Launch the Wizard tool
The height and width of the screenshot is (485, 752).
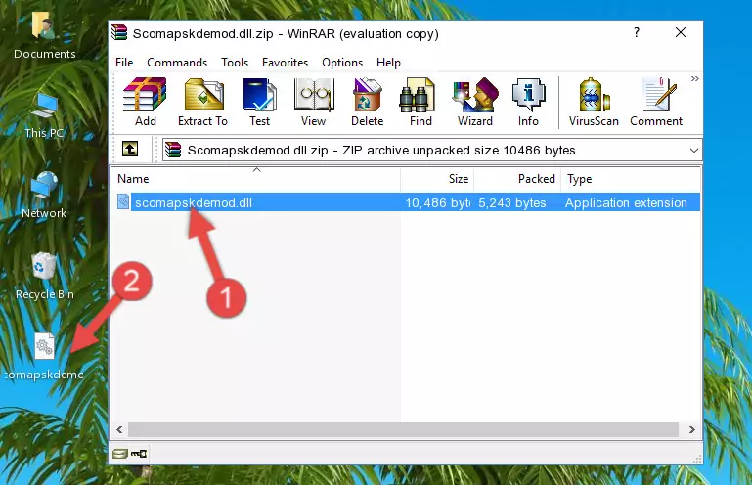pos(475,102)
